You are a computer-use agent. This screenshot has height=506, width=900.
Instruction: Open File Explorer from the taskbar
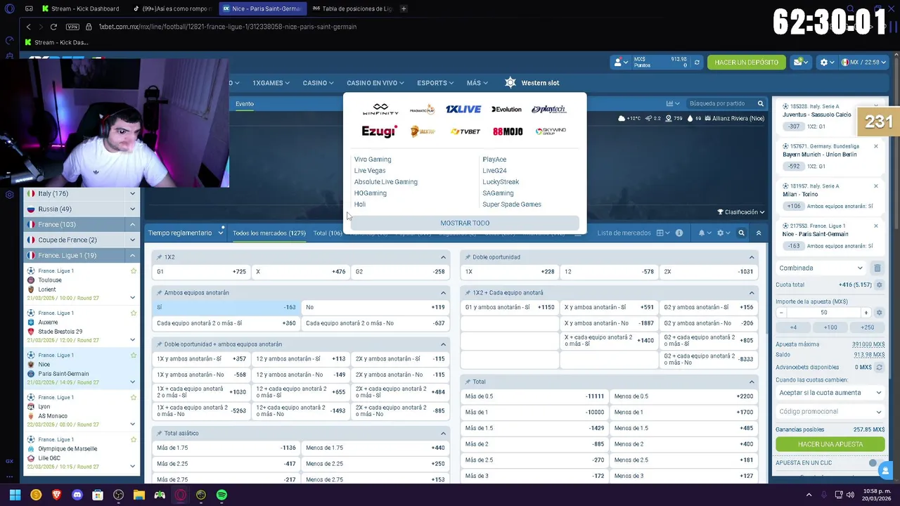(139, 495)
